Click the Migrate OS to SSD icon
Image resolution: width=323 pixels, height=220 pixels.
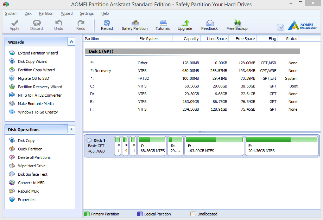click(12, 78)
